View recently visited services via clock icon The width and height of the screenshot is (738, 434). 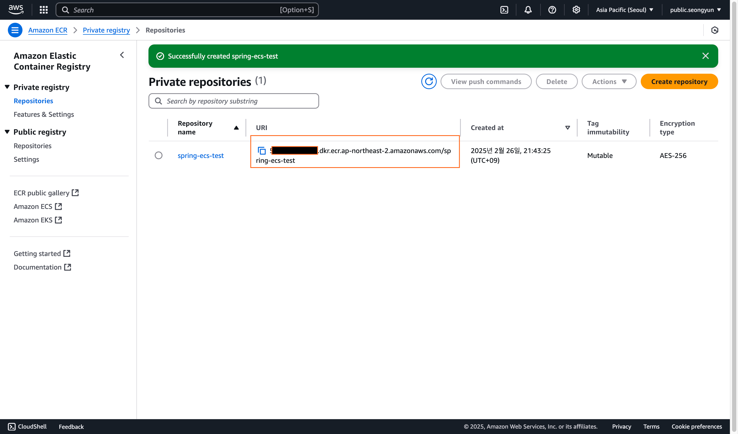click(715, 30)
